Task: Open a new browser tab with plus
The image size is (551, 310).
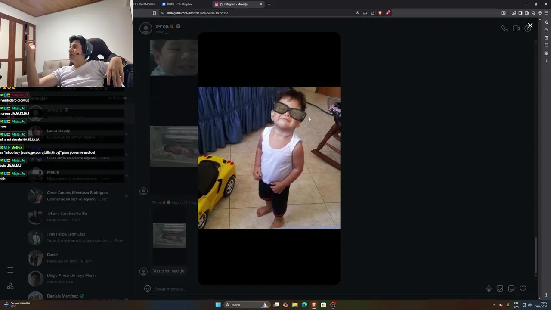Action: (x=269, y=4)
